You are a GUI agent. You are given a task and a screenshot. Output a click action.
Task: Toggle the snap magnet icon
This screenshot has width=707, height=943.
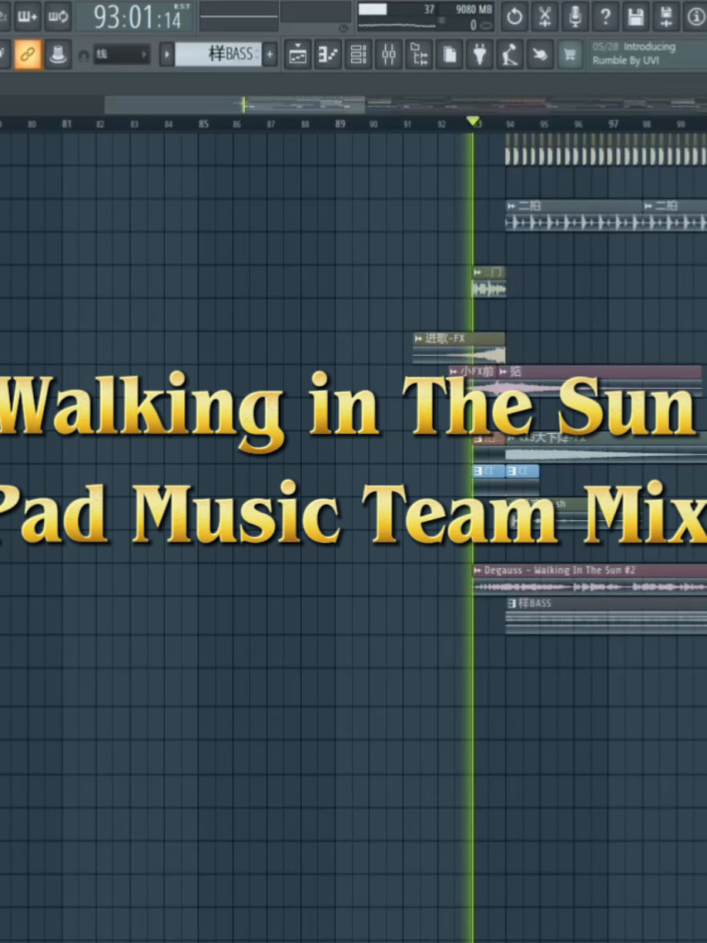[83, 55]
